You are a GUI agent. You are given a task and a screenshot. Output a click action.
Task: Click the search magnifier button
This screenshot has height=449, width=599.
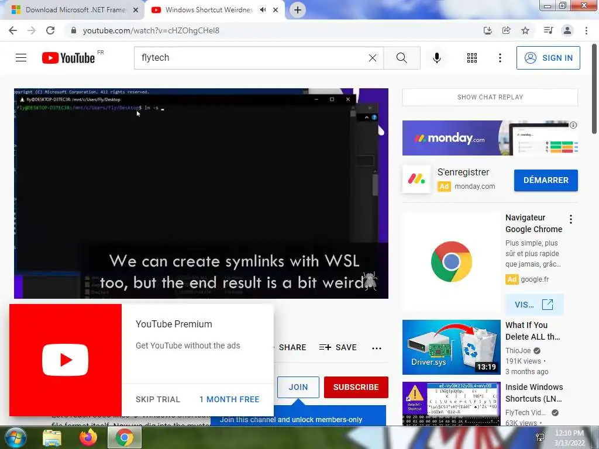[x=401, y=58]
